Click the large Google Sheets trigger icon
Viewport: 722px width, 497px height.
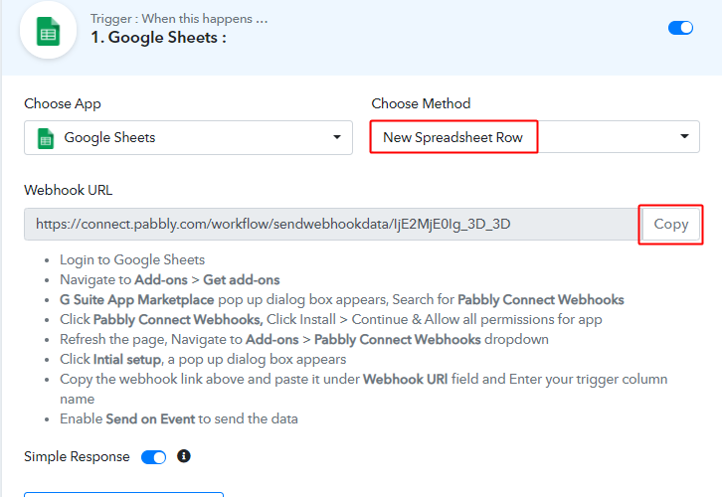click(x=49, y=31)
